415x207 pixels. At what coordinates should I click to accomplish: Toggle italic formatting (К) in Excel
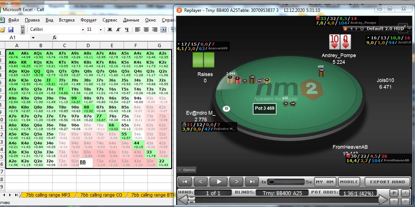118,29
